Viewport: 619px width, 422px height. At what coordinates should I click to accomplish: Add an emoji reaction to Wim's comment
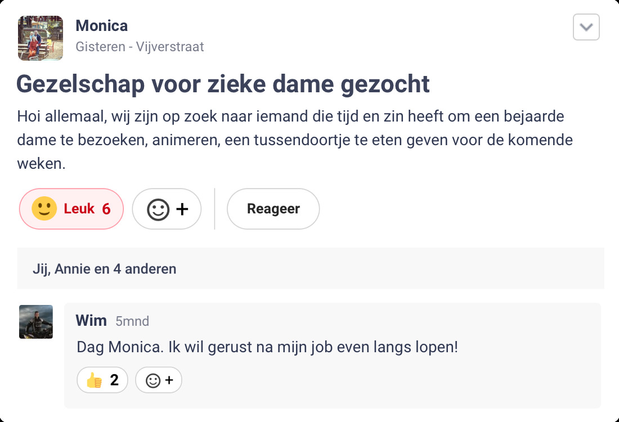coord(159,380)
